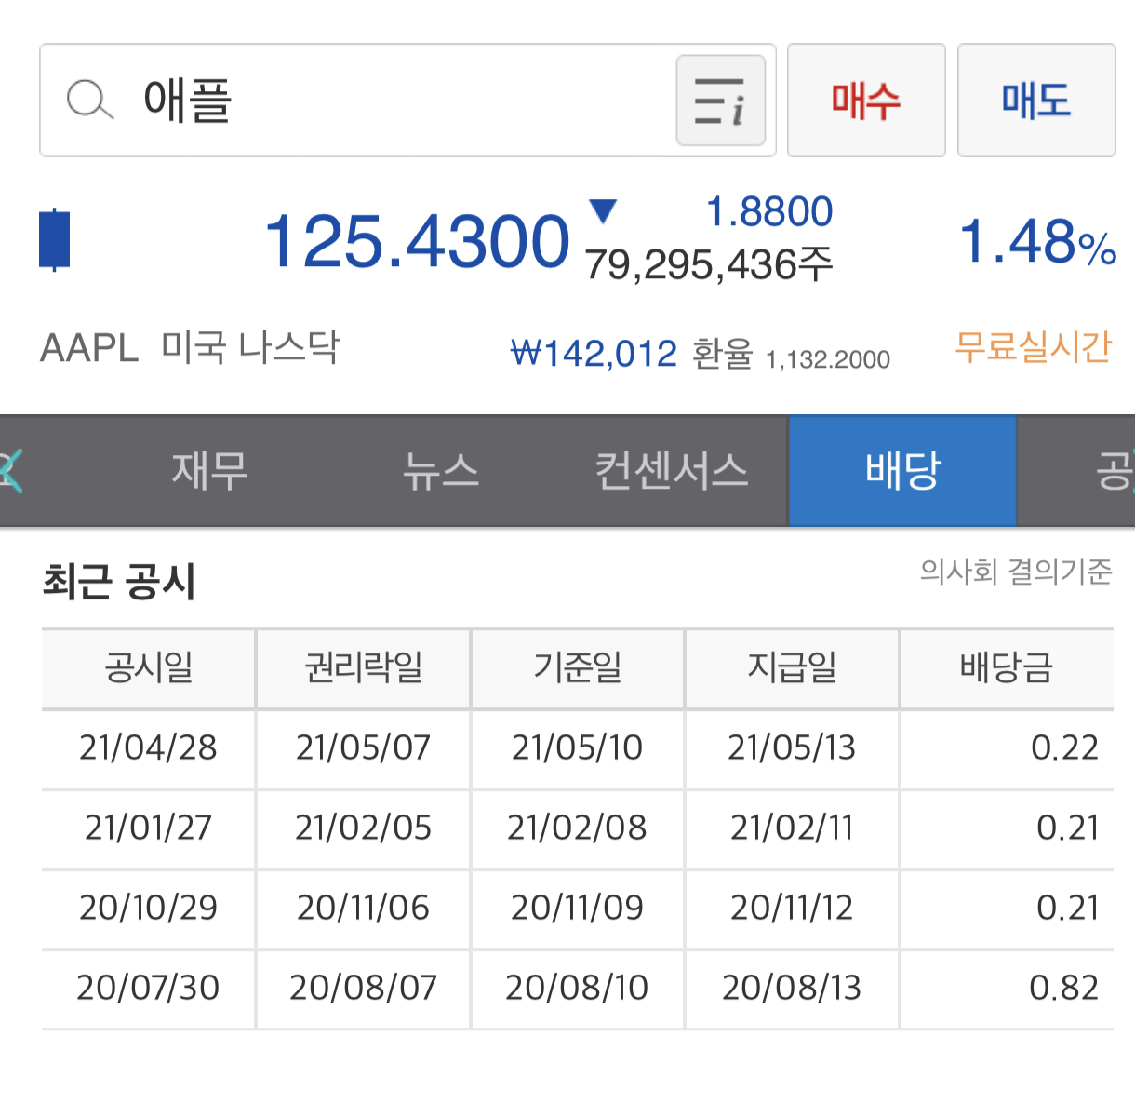This screenshot has height=1104, width=1135.
Task: Open stock info list icon button
Action: click(721, 101)
